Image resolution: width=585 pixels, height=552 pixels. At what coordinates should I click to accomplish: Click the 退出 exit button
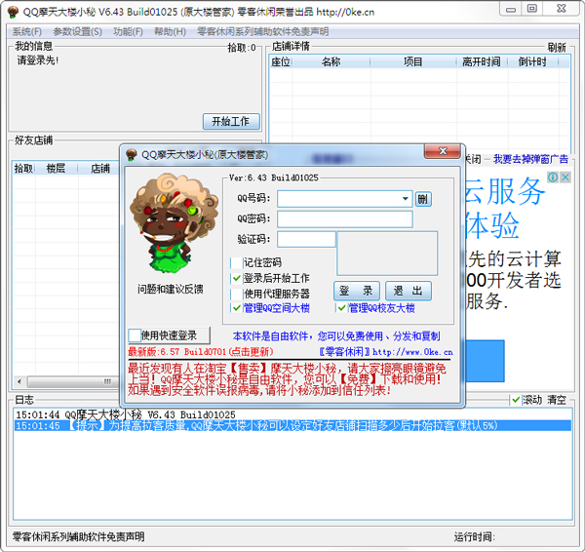409,291
